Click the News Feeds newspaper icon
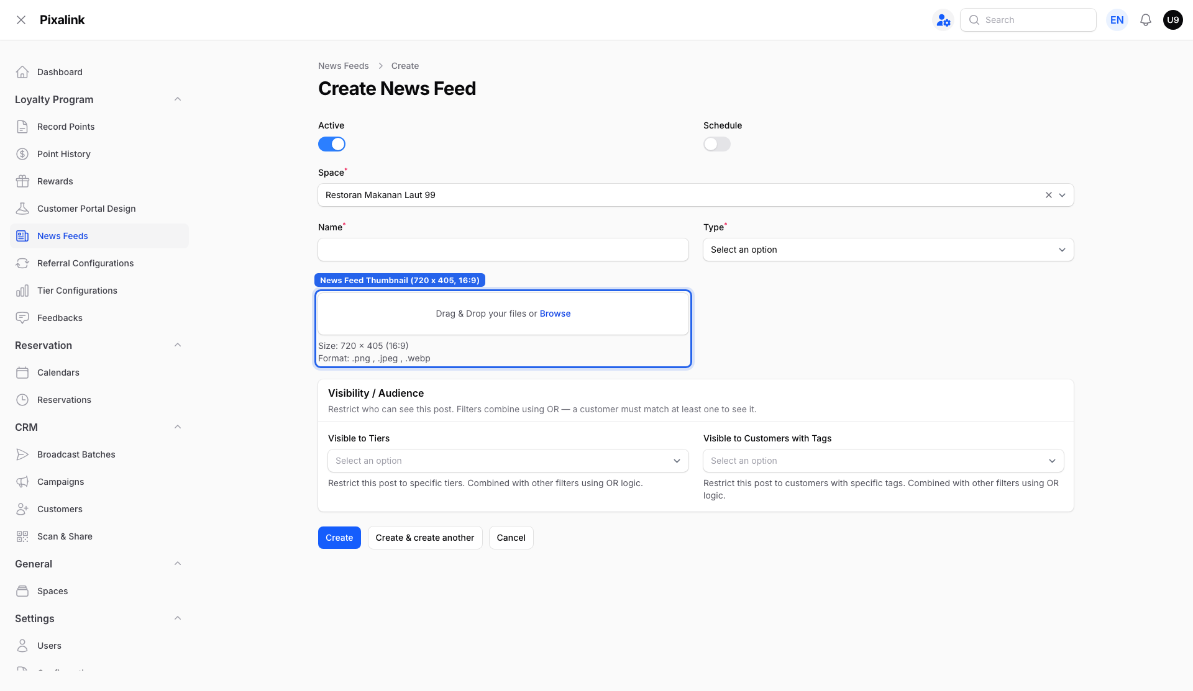Screen dimensions: 1193x691 [22, 236]
